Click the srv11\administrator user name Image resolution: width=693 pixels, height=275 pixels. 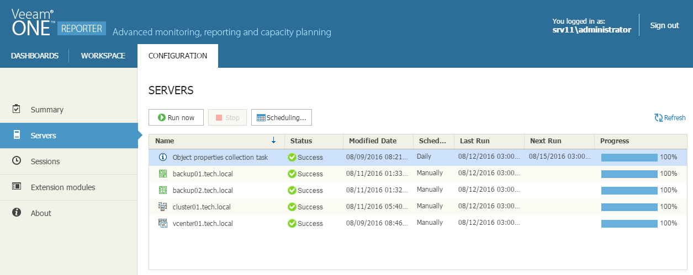[x=591, y=30]
